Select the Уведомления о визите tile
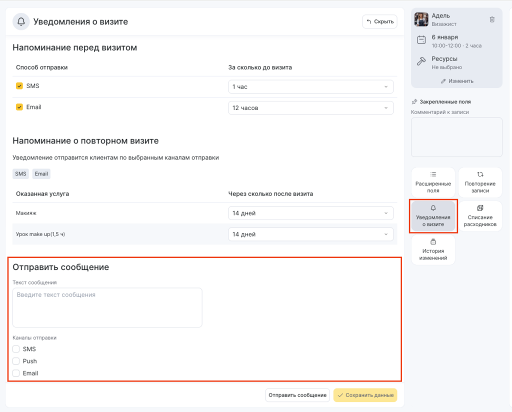The height and width of the screenshot is (412, 512). [x=433, y=216]
